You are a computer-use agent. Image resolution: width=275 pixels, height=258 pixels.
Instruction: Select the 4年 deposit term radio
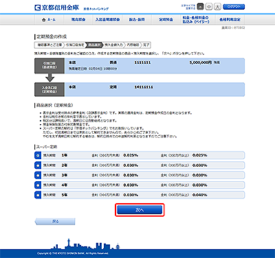38,185
